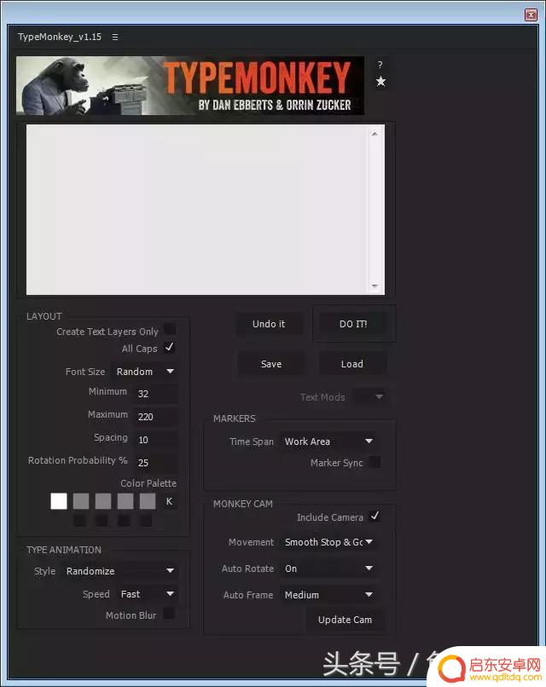This screenshot has height=687, width=546.
Task: Click the Load button
Action: click(352, 364)
